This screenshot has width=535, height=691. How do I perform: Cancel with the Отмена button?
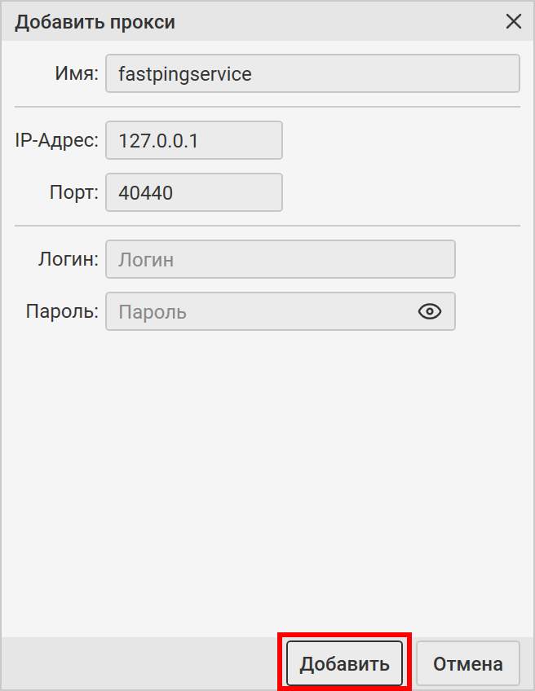tap(468, 663)
